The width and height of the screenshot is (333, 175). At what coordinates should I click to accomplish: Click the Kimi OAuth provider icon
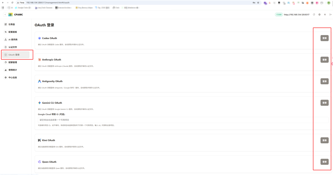coord(39,140)
